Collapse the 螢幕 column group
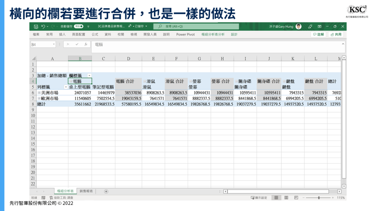376x211 pixels. tap(191, 81)
